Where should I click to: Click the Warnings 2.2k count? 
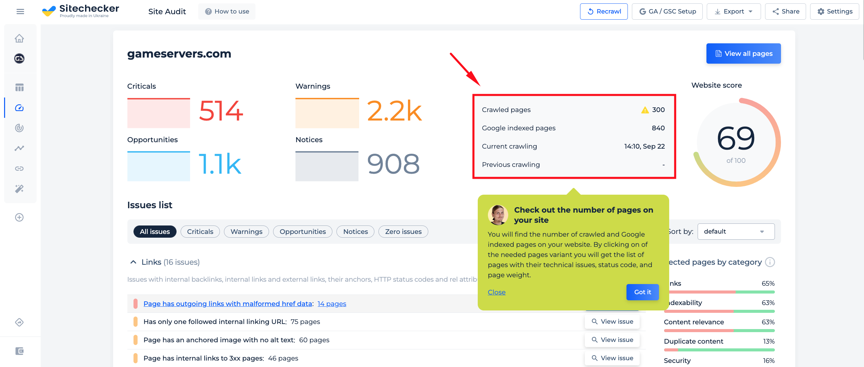(x=394, y=111)
